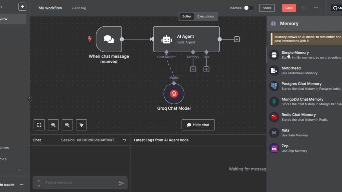Screen dimensions: 342x192
Task: Click the GitHub star icon
Action: [335, 8]
